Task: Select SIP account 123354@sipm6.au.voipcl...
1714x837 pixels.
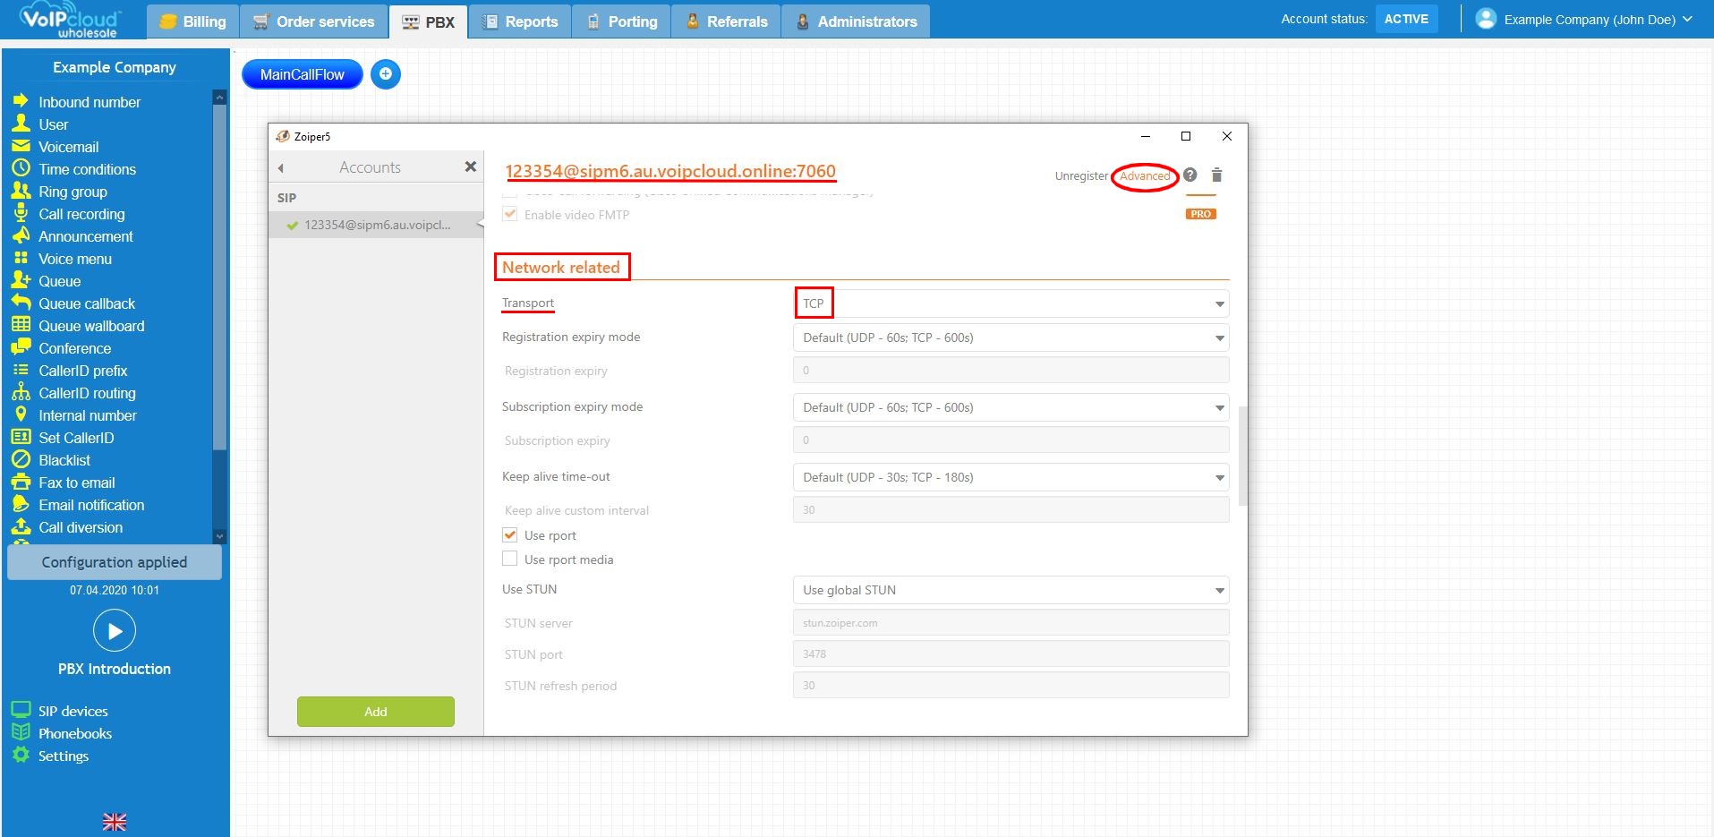Action: pyautogui.click(x=376, y=225)
